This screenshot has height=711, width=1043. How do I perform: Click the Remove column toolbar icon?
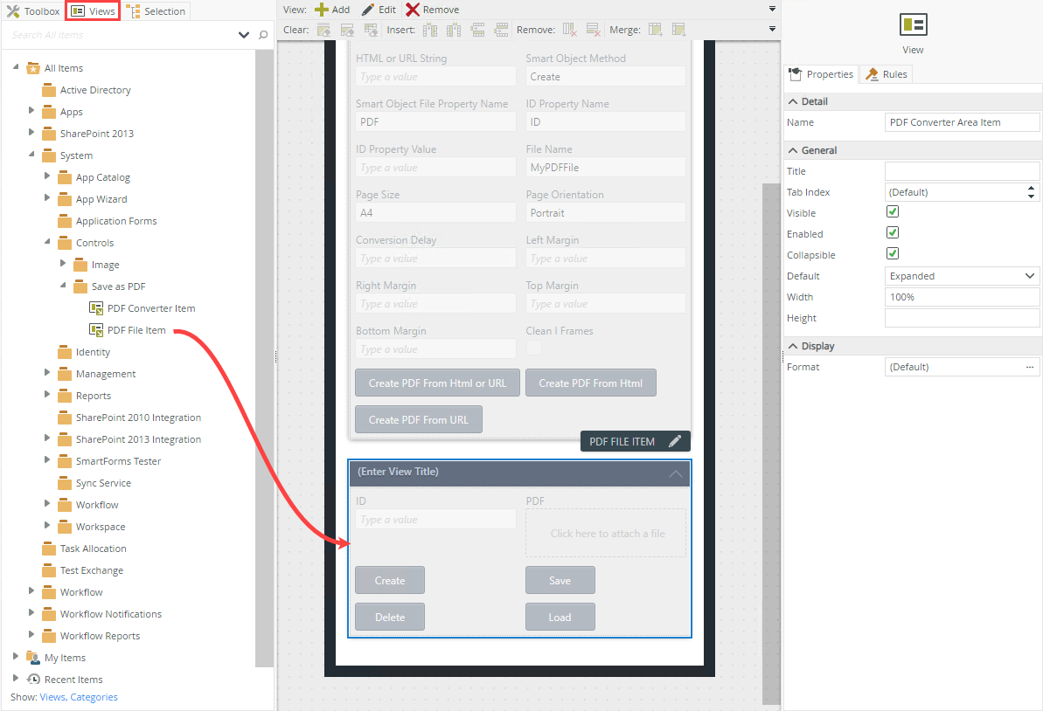pos(569,30)
